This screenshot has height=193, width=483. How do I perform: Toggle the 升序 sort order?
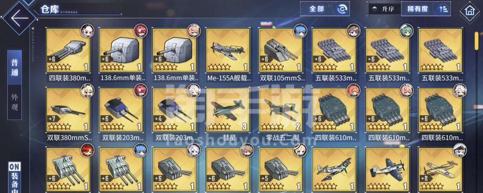385,9
